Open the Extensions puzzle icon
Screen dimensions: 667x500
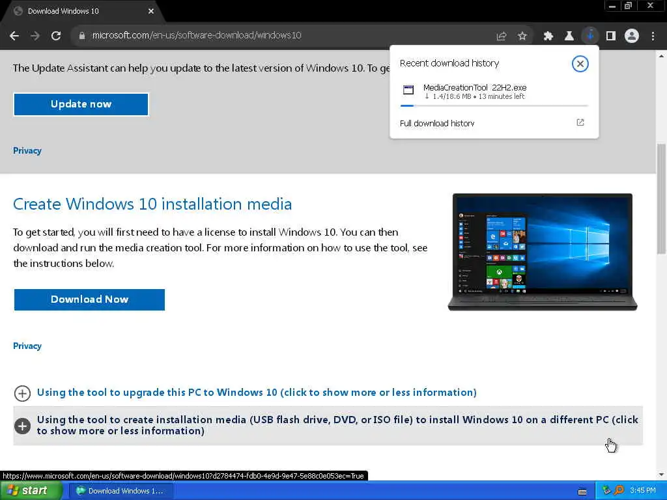548,36
